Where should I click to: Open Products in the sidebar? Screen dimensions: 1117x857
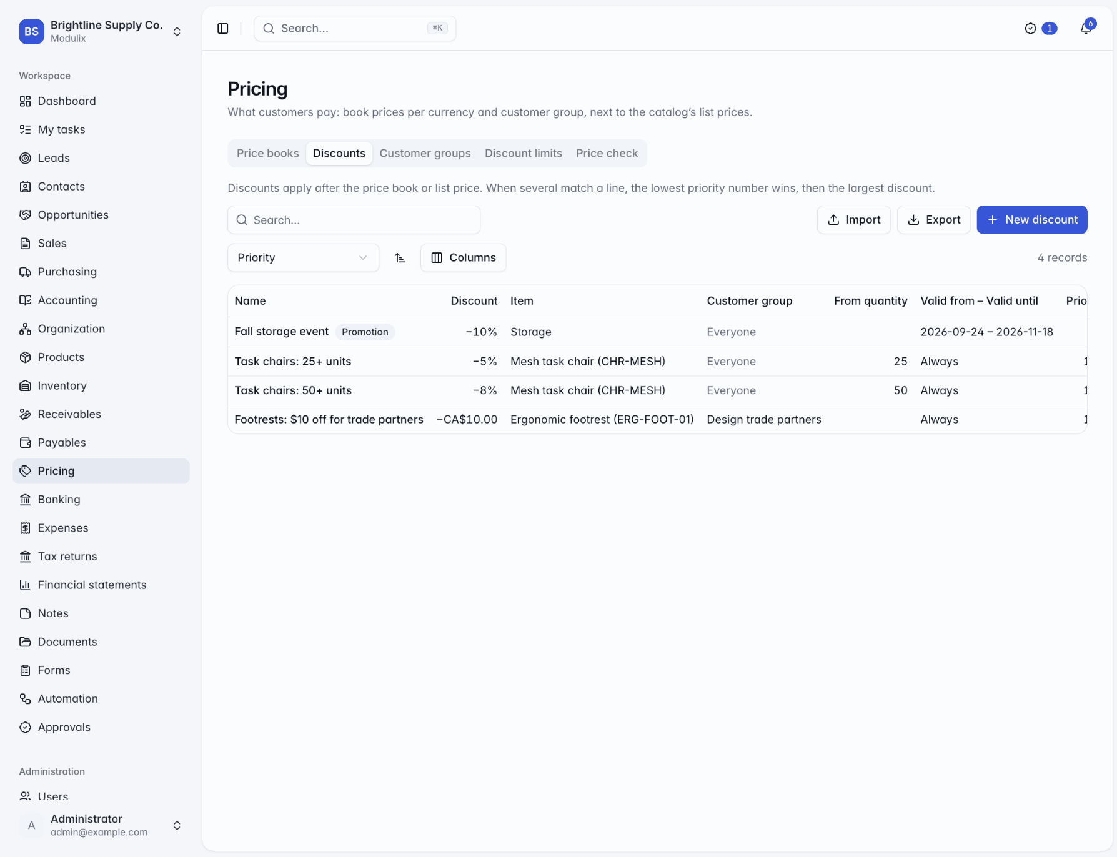tap(101, 357)
